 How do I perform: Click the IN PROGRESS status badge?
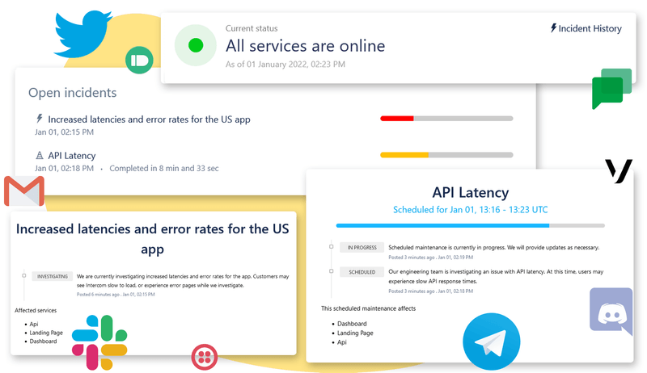[362, 247]
